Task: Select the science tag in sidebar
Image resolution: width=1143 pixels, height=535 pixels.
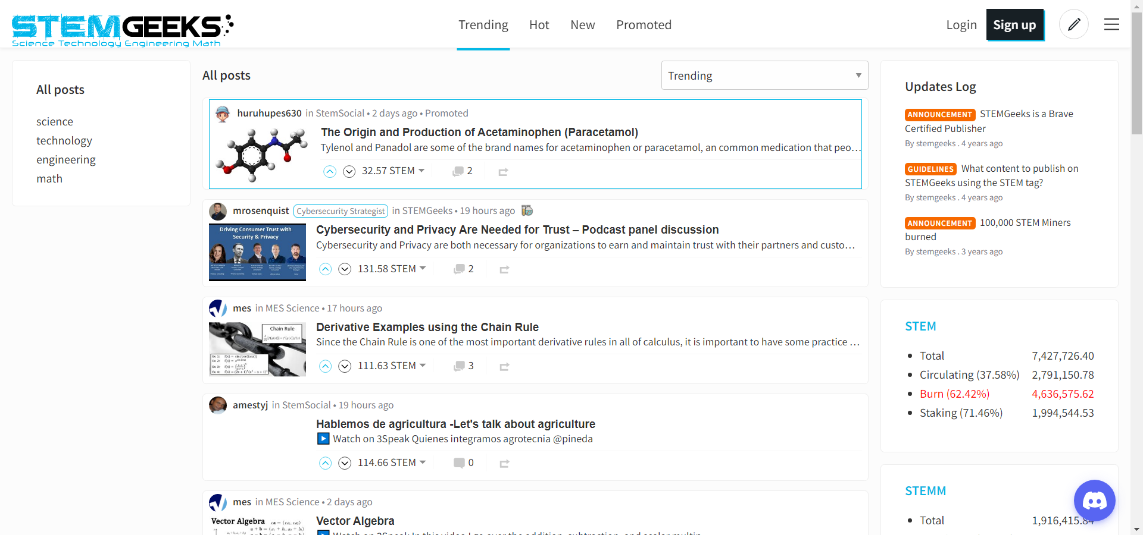Action: [55, 121]
